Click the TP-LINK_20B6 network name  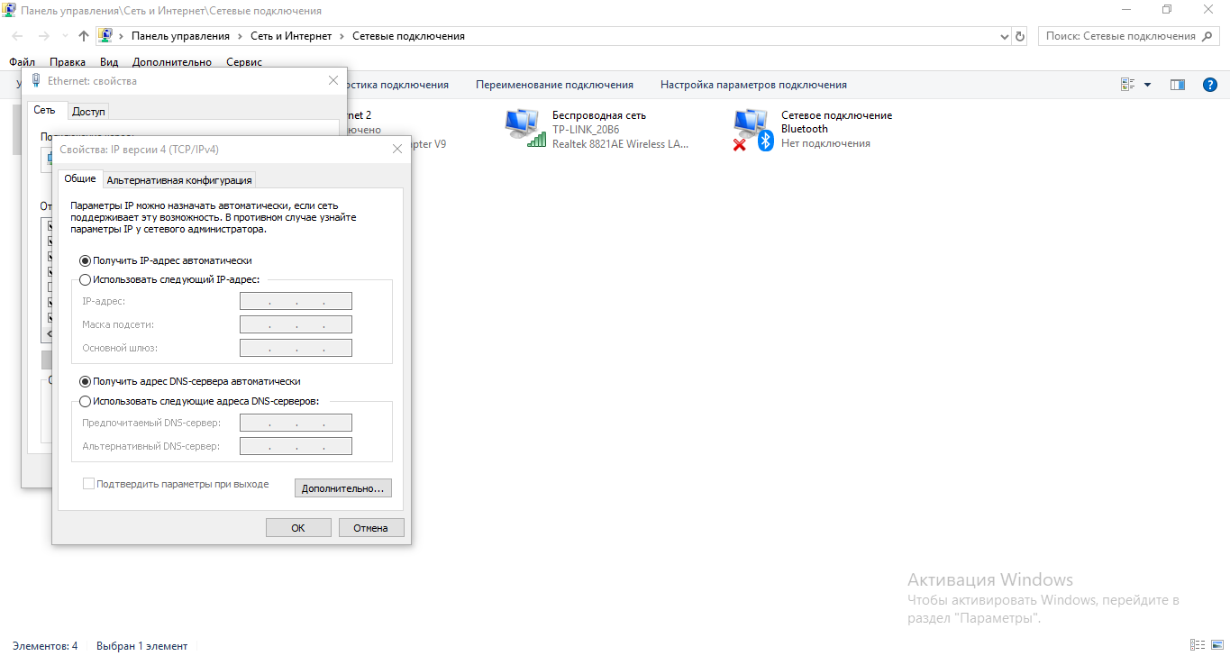point(586,130)
